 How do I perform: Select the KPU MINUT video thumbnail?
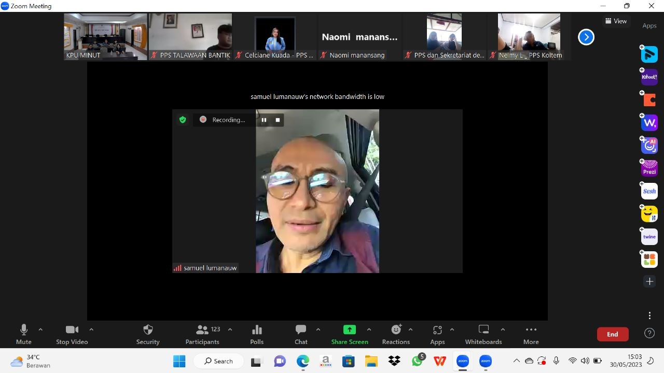pos(105,36)
